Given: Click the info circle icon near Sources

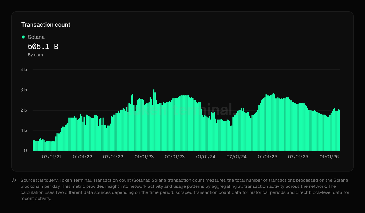Looking at the screenshot, I should [14, 180].
